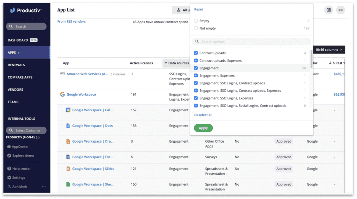Open the 10/46 columns dropdown
The width and height of the screenshot is (357, 199).
coord(329,49)
